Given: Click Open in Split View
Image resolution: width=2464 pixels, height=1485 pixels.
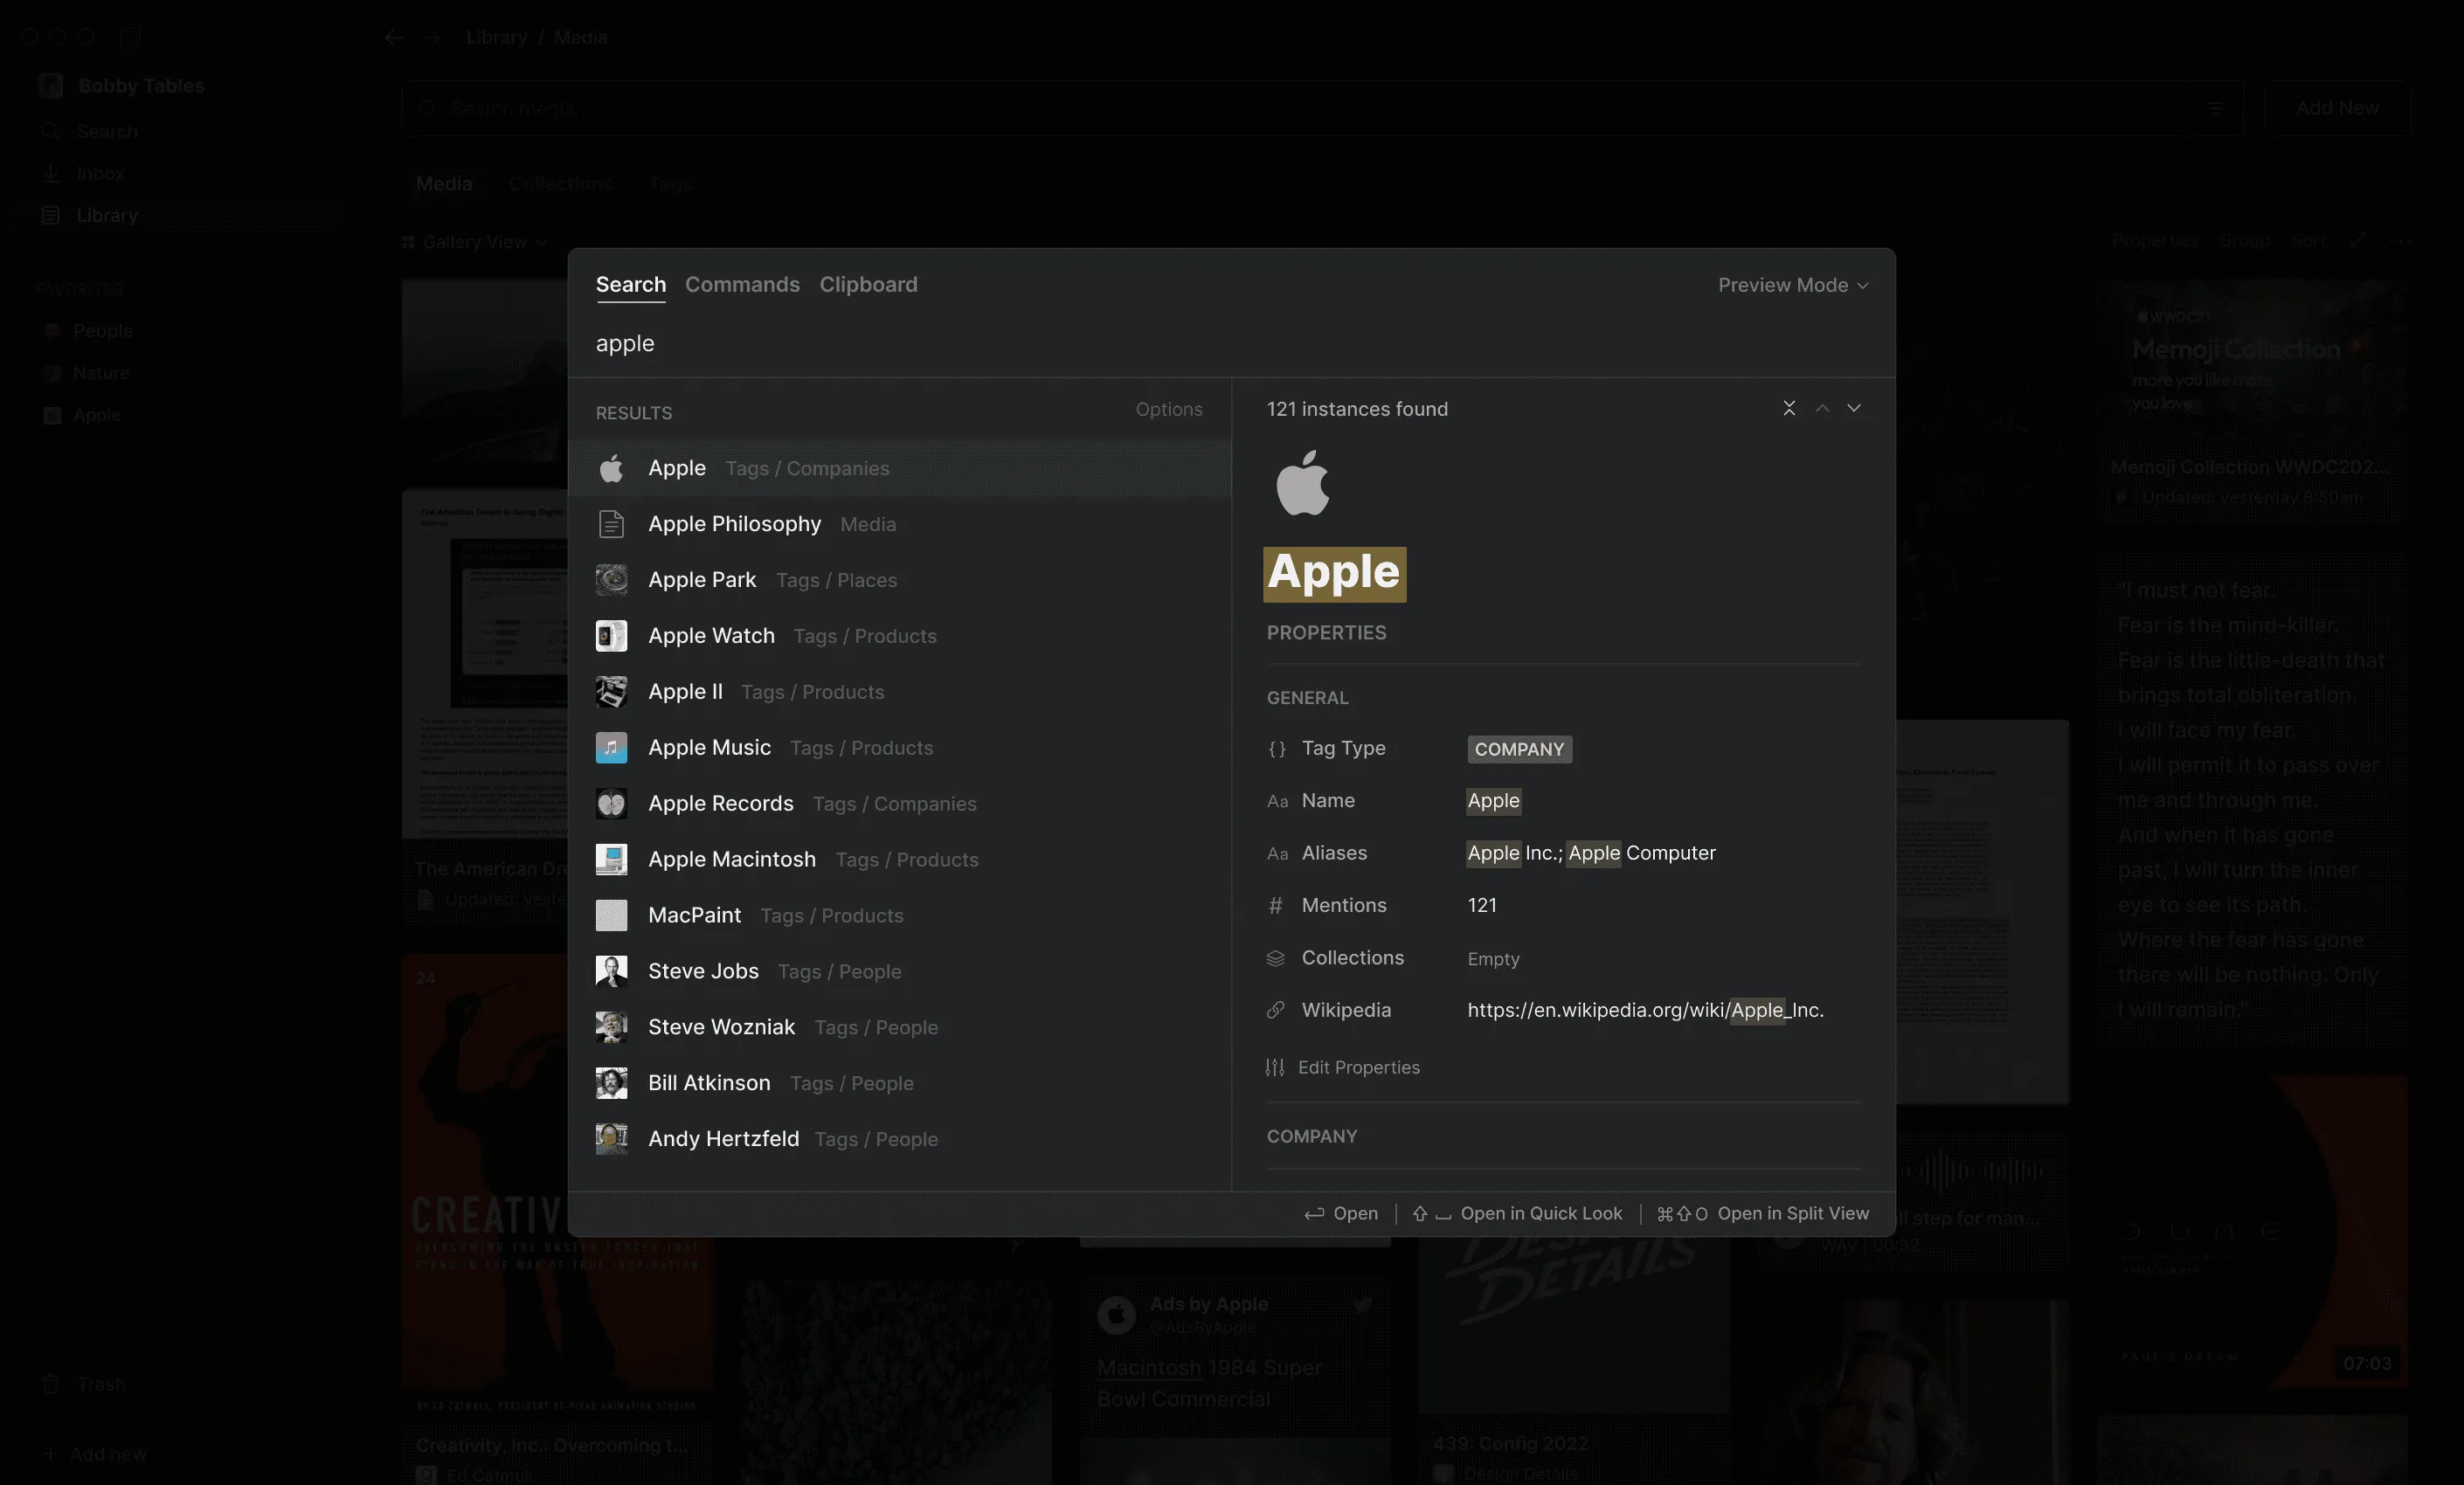Looking at the screenshot, I should tap(1763, 1213).
